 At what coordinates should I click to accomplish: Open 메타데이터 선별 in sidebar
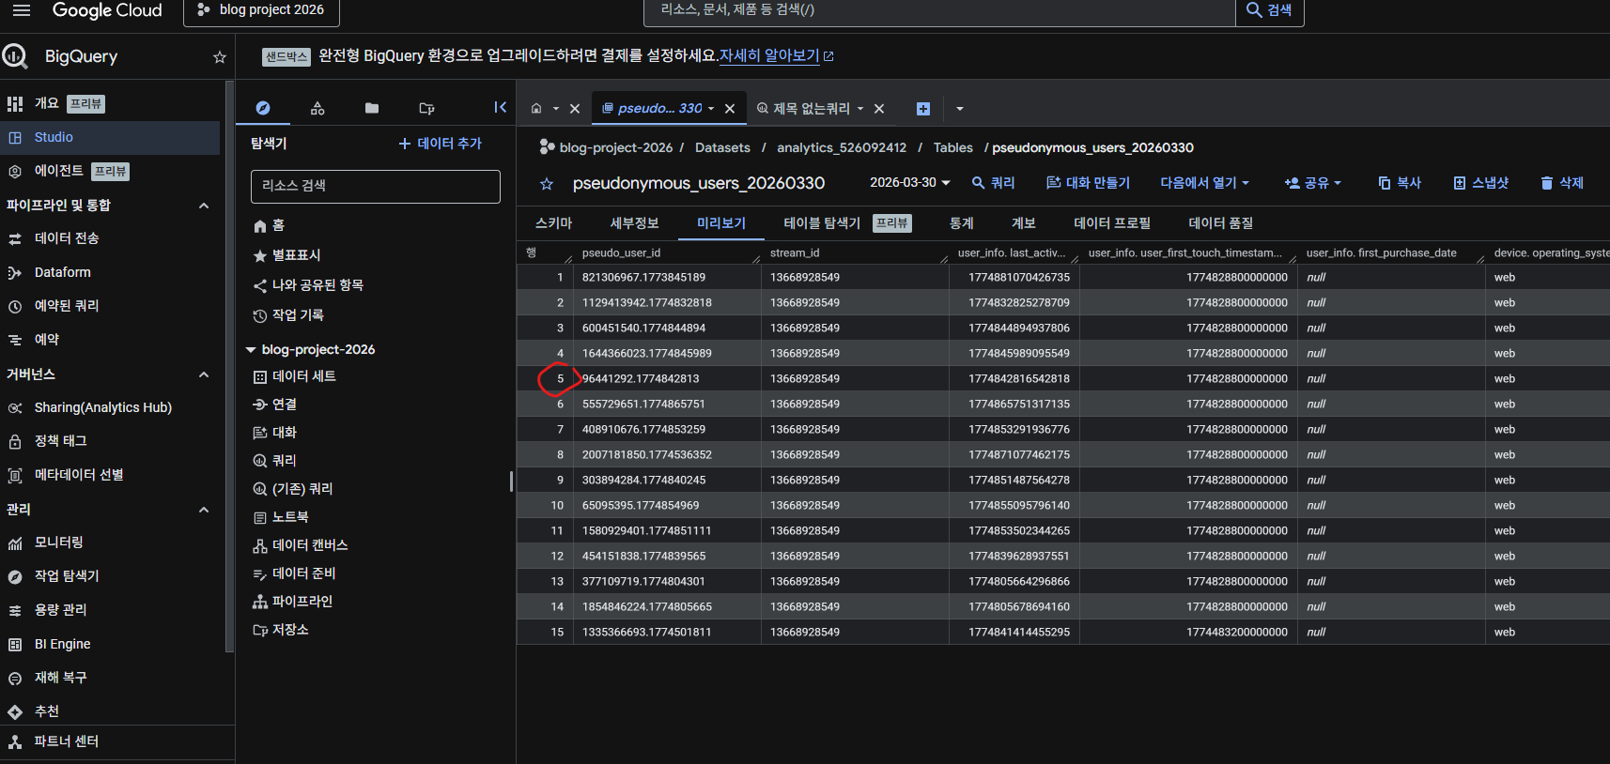pos(79,475)
